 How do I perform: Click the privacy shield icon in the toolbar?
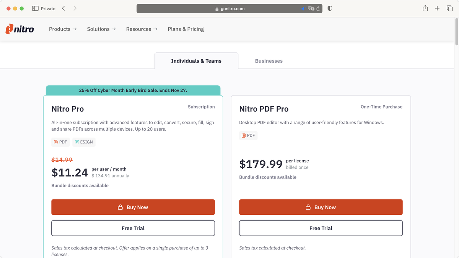pos(329,8)
